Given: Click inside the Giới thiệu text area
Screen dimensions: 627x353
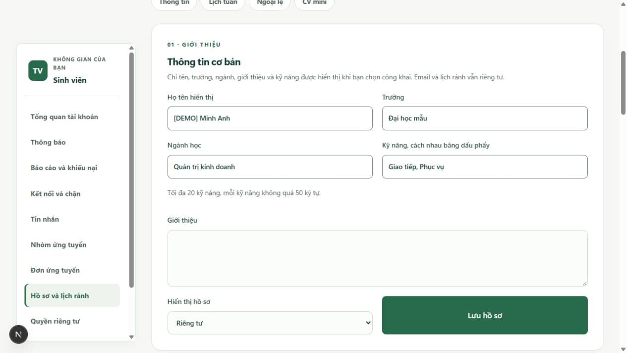Looking at the screenshot, I should pos(378,258).
